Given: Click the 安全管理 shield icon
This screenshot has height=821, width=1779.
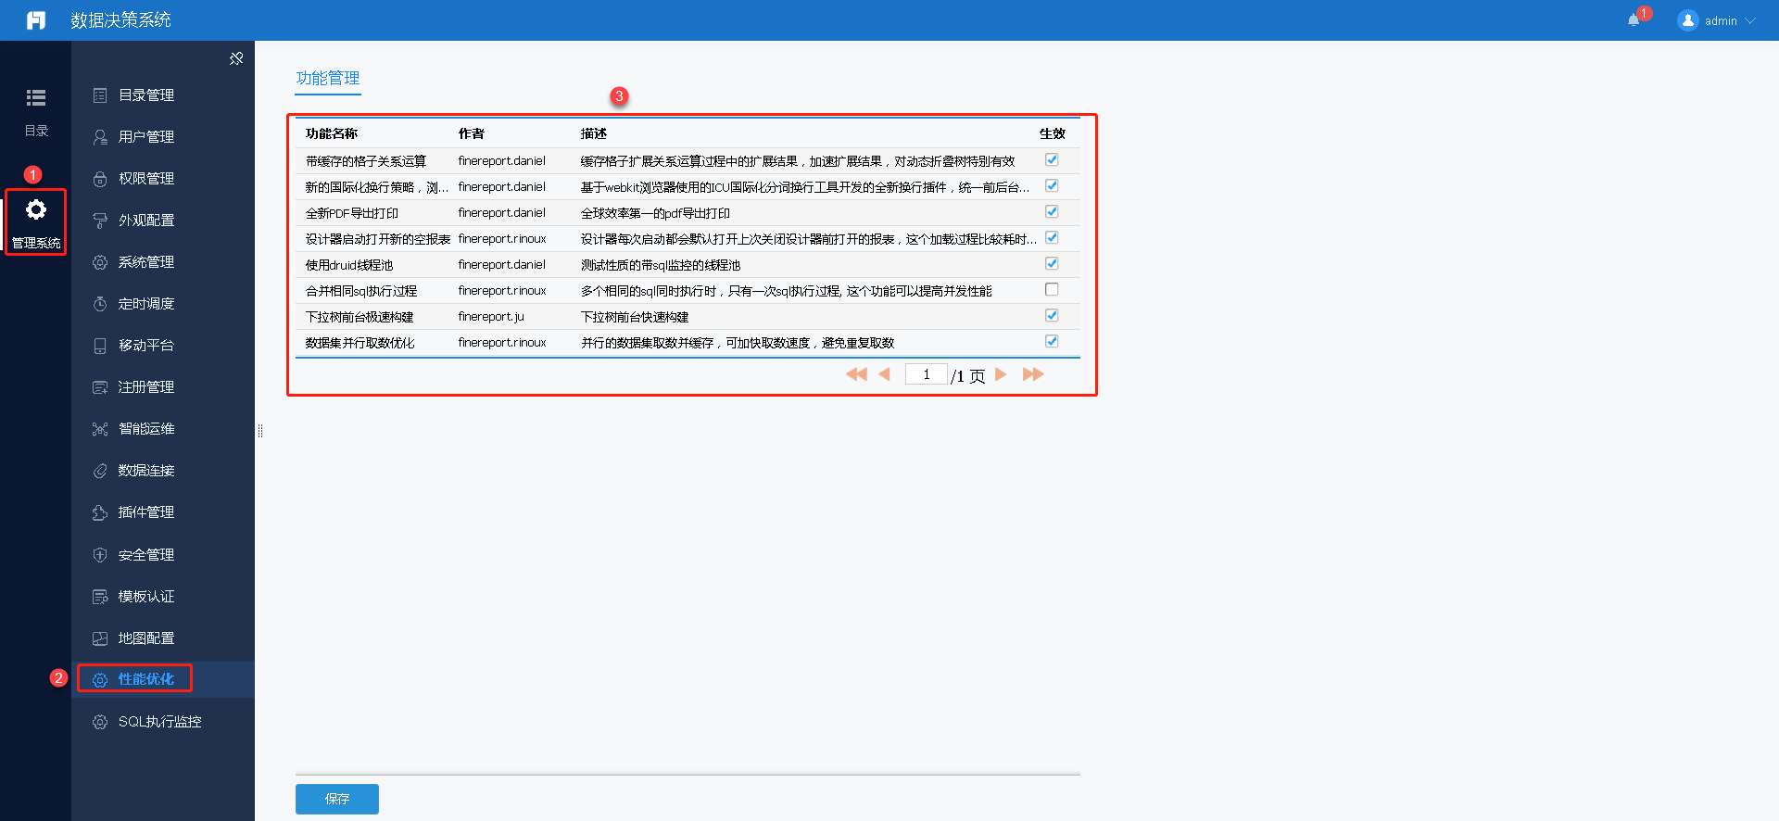Looking at the screenshot, I should (x=100, y=555).
